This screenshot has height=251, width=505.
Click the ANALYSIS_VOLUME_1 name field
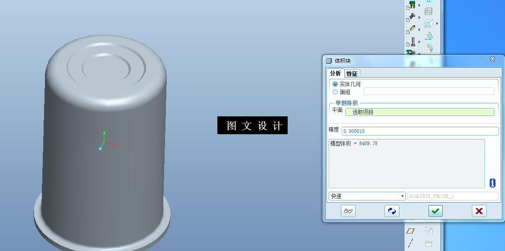pyautogui.click(x=453, y=196)
